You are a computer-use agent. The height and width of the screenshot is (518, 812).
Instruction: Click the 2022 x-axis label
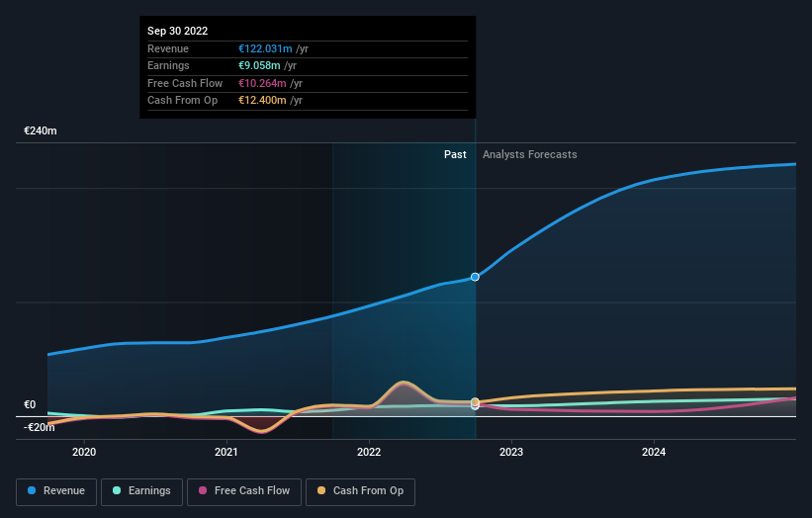369,452
